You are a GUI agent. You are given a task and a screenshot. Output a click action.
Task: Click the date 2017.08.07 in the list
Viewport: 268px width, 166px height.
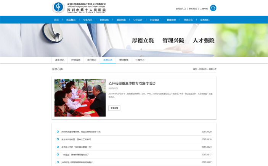(x=207, y=162)
